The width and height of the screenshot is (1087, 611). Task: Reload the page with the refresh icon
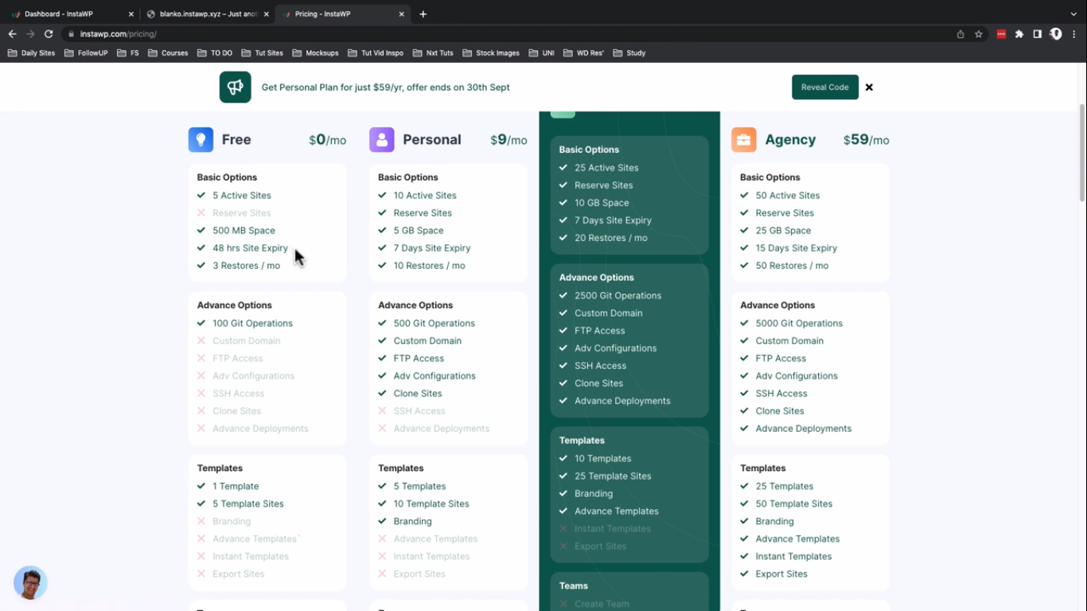[x=49, y=34]
